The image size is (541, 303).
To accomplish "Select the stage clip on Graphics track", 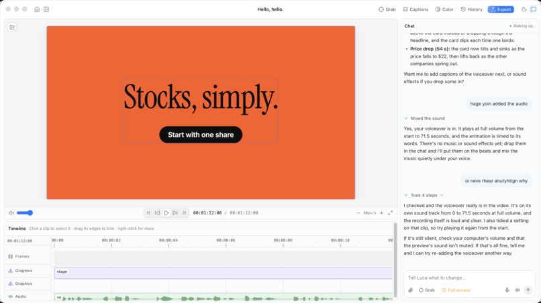I will (224, 273).
